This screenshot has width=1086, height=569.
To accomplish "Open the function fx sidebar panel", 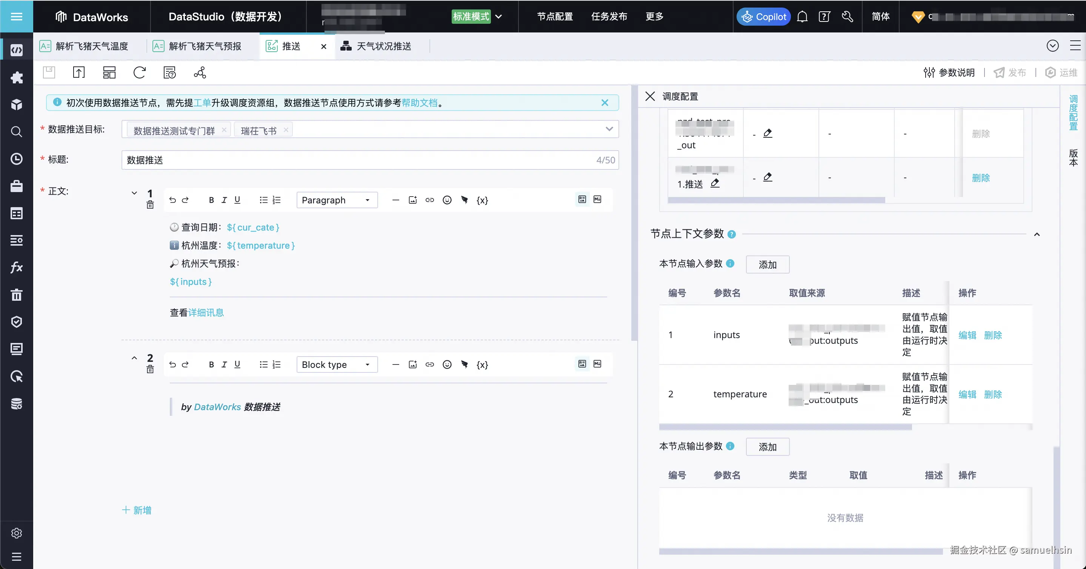I will click(x=17, y=267).
